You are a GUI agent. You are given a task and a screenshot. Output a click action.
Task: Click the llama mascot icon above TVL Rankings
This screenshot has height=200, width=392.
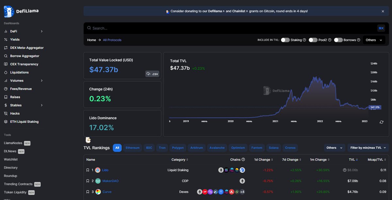tap(88, 140)
